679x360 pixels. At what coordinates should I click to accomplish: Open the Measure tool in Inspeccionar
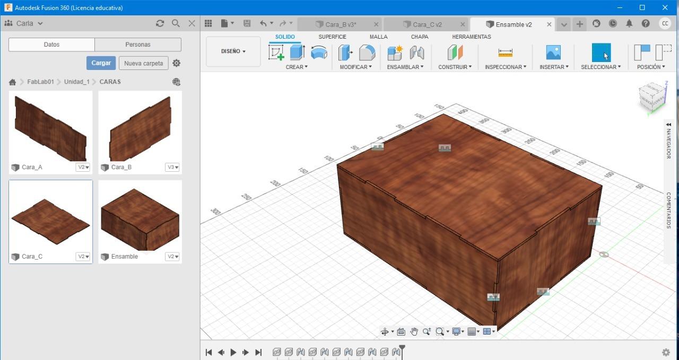click(505, 52)
